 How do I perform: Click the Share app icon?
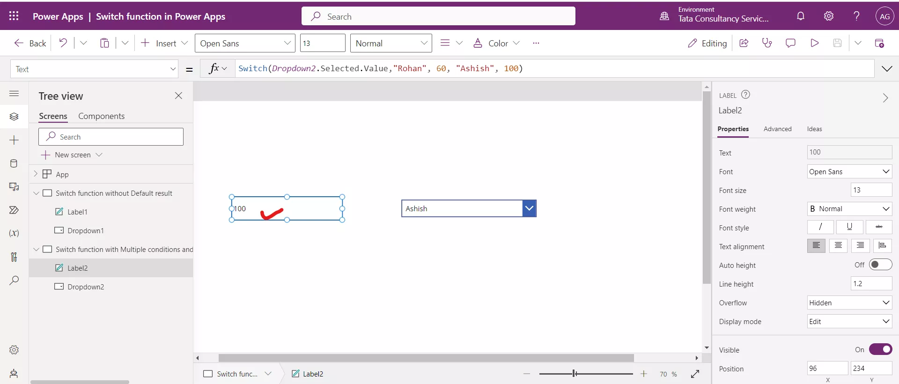click(x=744, y=43)
